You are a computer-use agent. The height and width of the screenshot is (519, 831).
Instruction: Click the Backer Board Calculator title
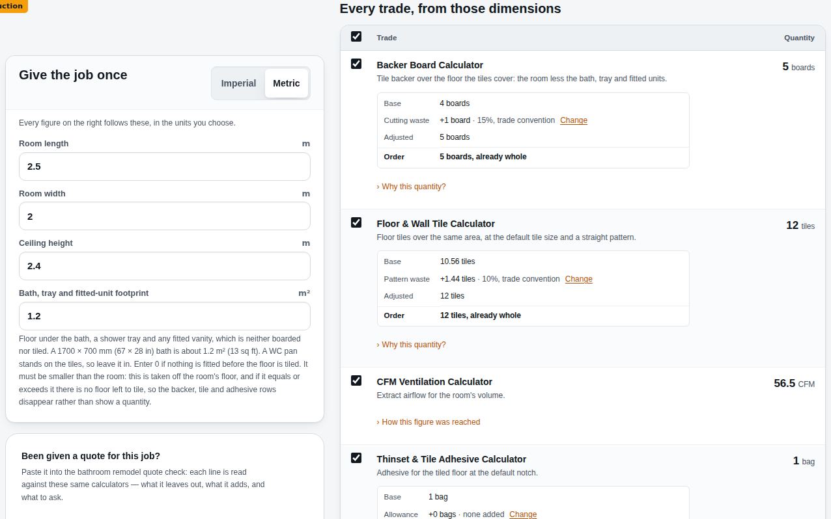430,65
